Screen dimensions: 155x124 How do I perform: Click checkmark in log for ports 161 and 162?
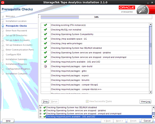(x=45, y=117)
